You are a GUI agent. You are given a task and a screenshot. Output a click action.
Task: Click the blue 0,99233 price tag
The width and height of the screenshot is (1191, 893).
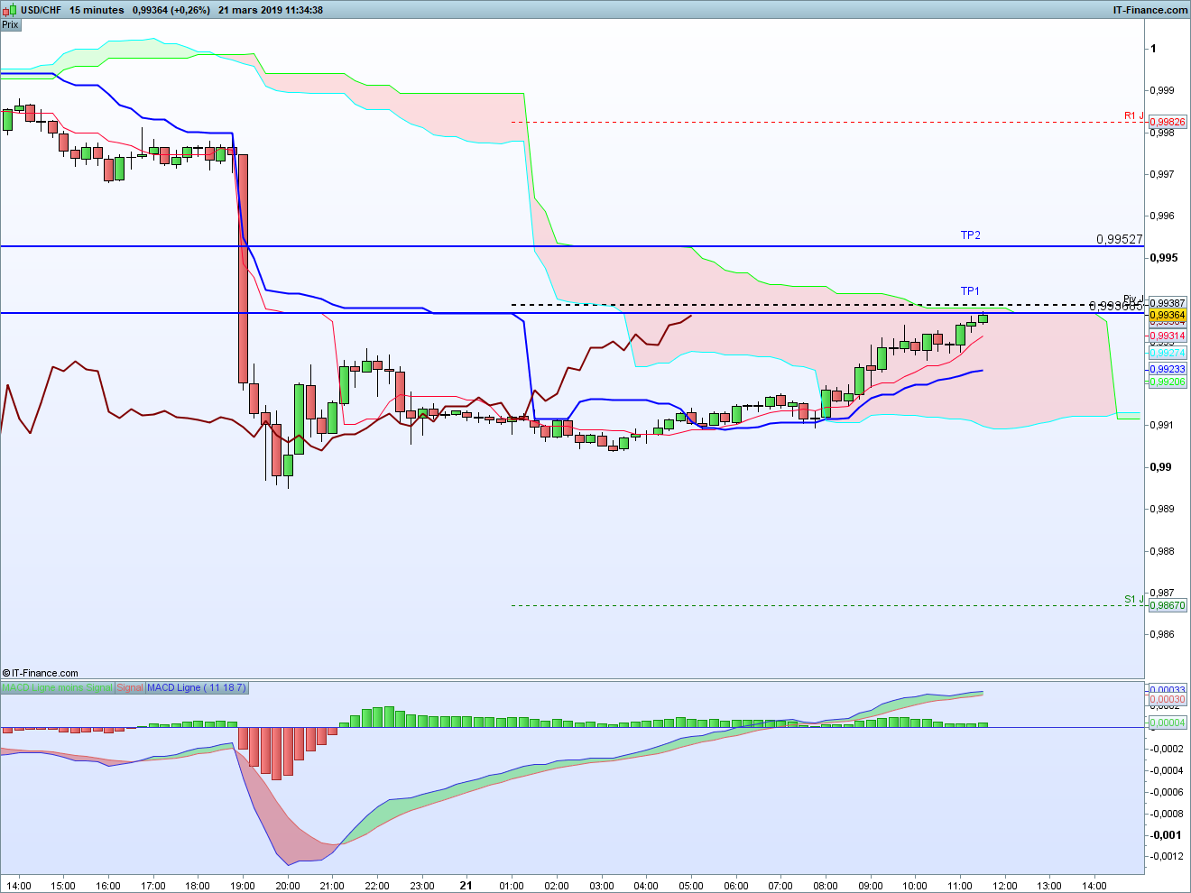click(x=1168, y=369)
